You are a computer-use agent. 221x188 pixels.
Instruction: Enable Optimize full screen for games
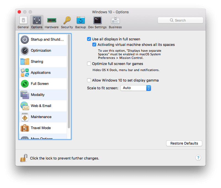pyautogui.click(x=89, y=64)
